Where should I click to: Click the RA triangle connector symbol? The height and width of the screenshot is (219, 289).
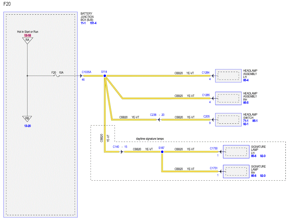pos(27,40)
